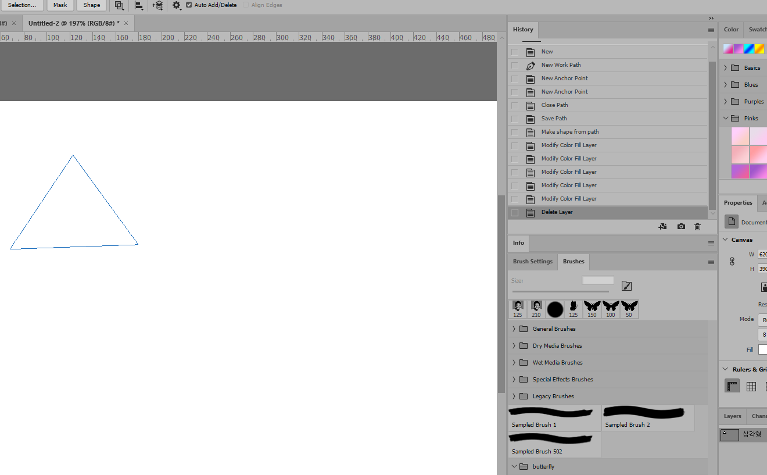This screenshot has width=767, height=475.
Task: Expand the Legacy Brushes folder
Action: click(514, 397)
